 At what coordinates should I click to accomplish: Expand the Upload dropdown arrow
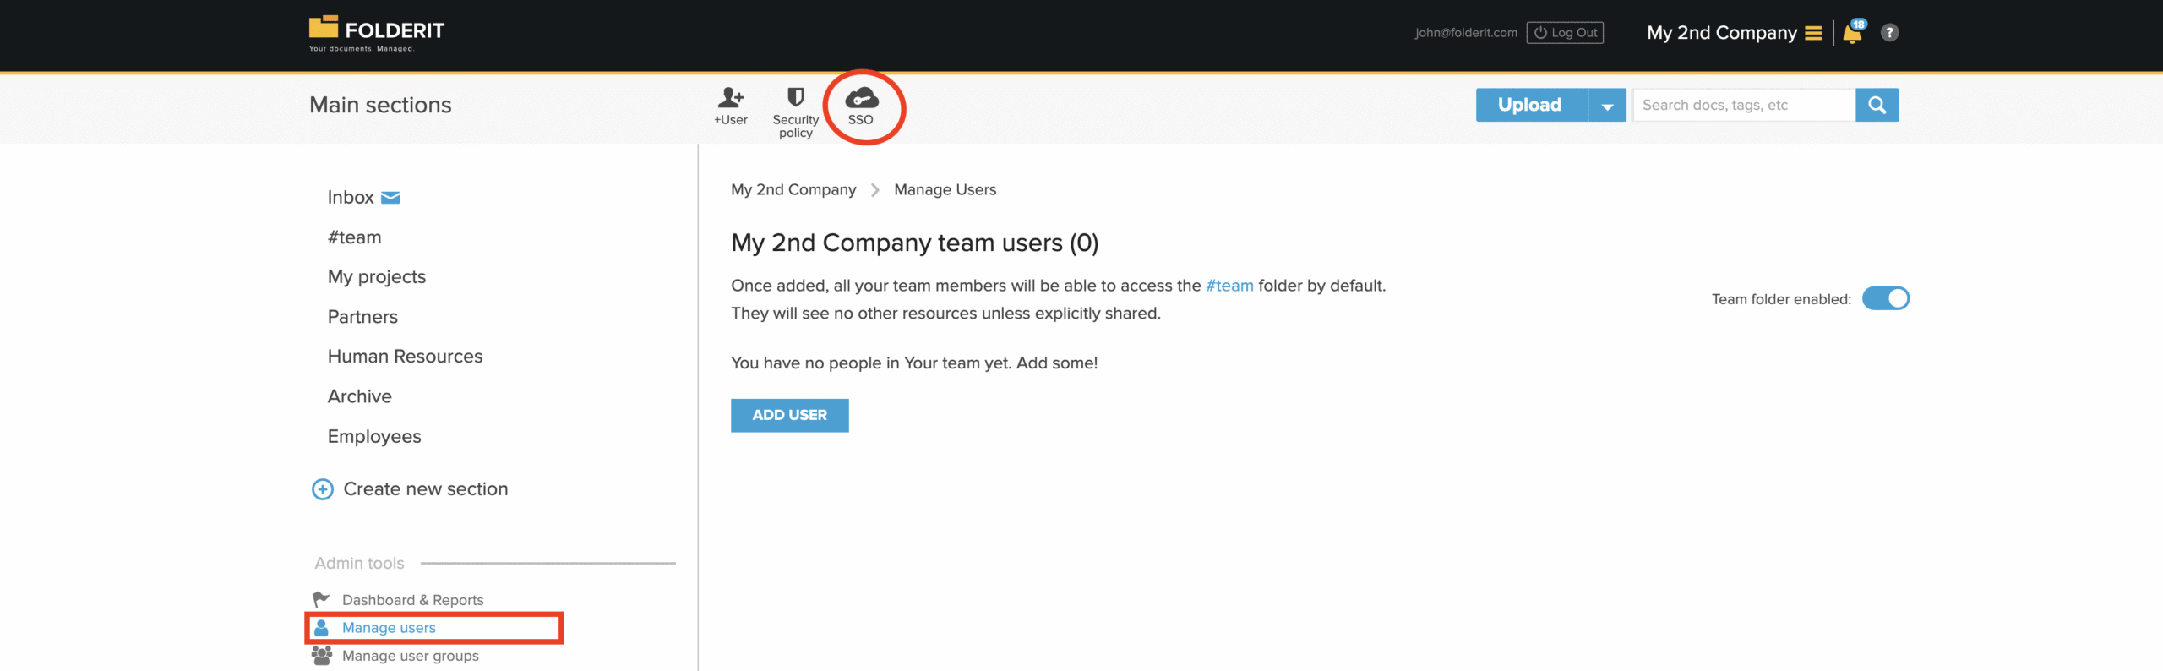[1607, 106]
